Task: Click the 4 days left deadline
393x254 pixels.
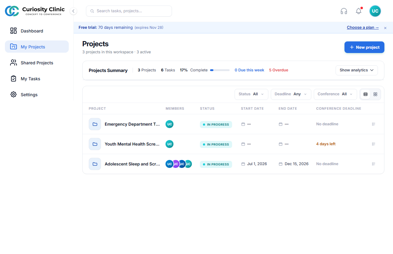Action: (326, 144)
